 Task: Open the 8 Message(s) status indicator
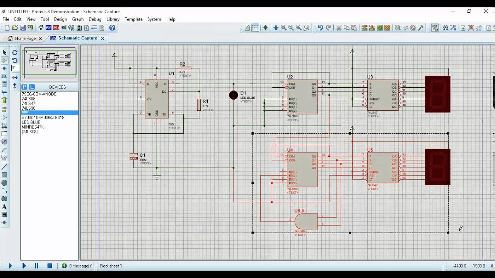[x=77, y=266]
